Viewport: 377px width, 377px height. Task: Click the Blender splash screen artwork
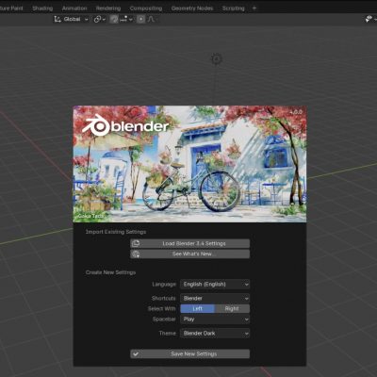coord(189,164)
